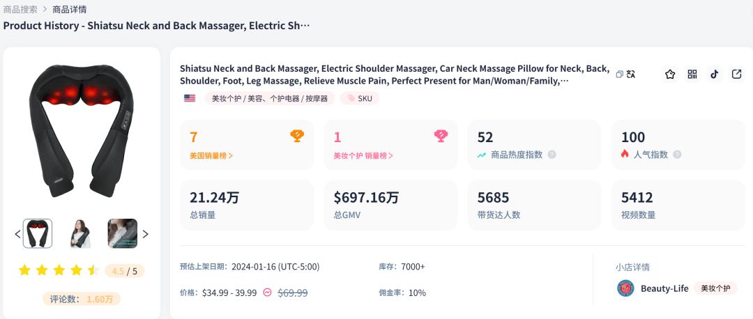Click the translate title icon
Image resolution: width=753 pixels, height=319 pixels.
tap(631, 75)
